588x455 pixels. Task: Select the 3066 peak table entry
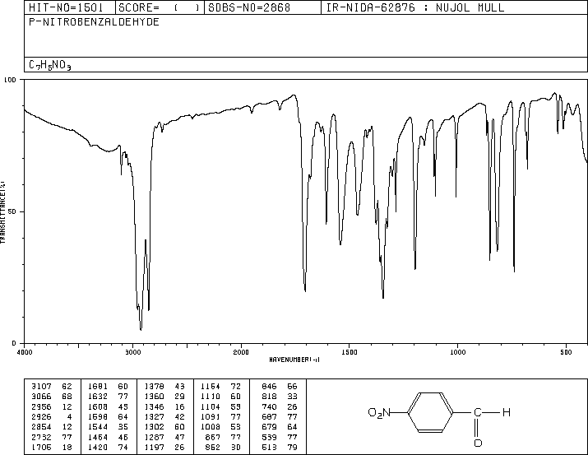coord(52,397)
